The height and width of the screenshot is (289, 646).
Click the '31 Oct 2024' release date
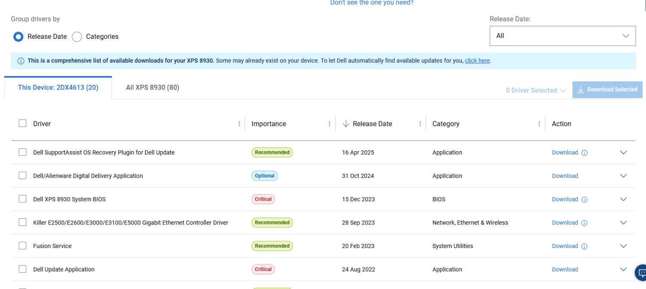click(358, 176)
